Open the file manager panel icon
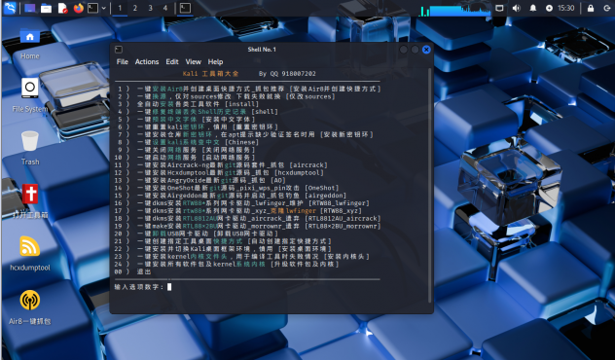615x360 pixels. [x=47, y=8]
